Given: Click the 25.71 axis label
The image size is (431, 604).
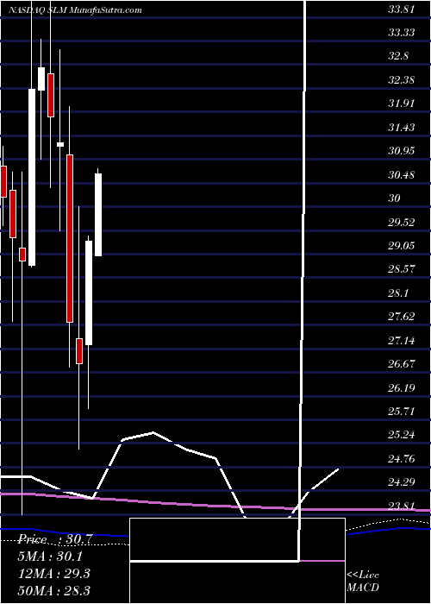Looking at the screenshot, I should [402, 412].
